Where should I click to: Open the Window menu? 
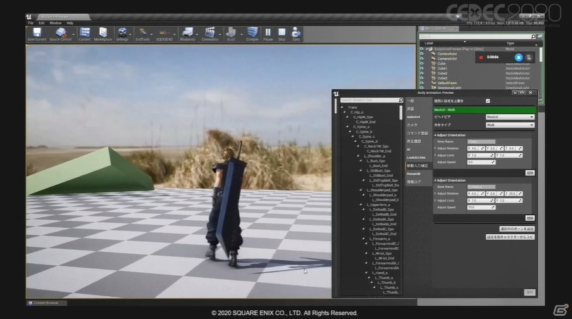point(56,23)
